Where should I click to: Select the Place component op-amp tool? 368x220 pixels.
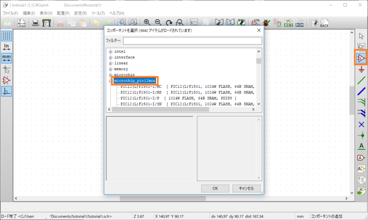pos(361,58)
